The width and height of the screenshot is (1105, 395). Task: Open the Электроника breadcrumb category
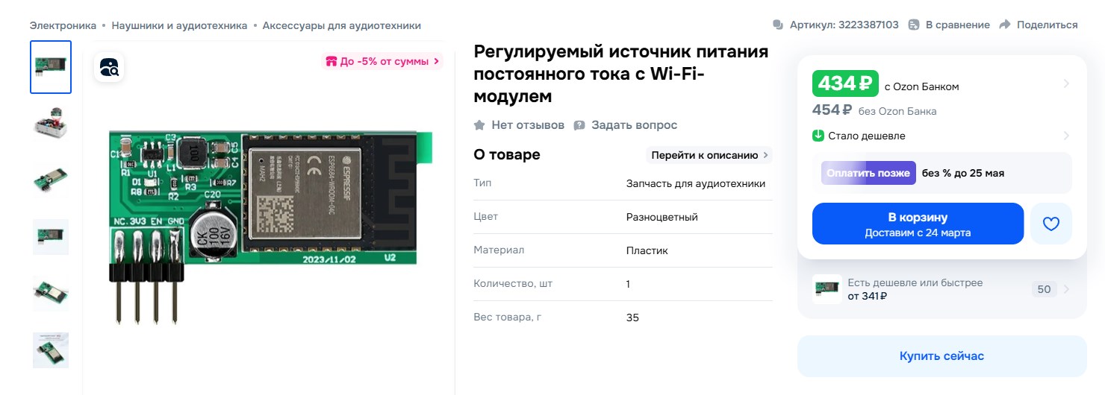tap(63, 25)
